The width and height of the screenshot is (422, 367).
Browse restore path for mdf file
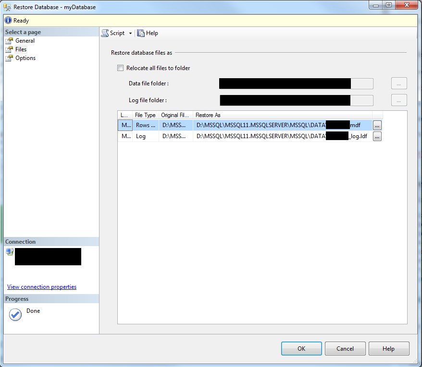click(377, 125)
